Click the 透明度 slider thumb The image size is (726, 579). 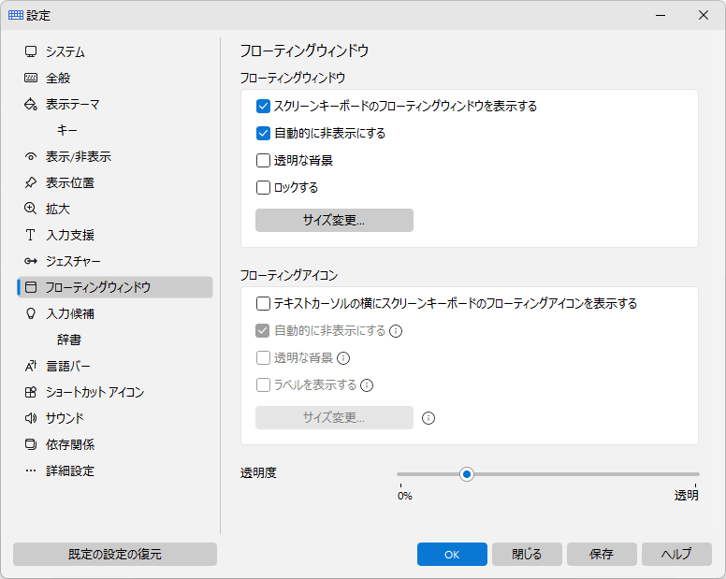point(467,474)
